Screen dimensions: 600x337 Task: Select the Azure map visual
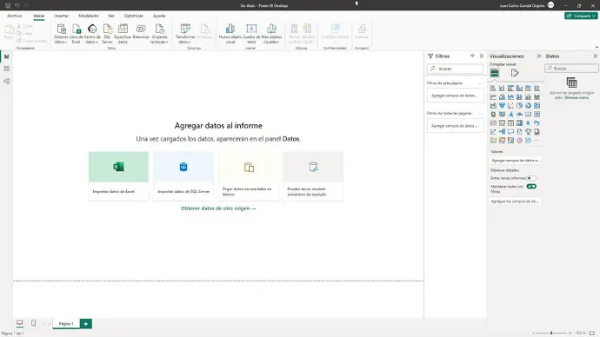(510, 115)
